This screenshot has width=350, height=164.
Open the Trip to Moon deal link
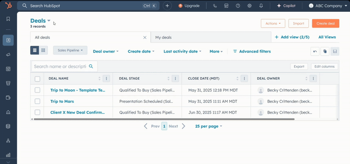(x=78, y=90)
